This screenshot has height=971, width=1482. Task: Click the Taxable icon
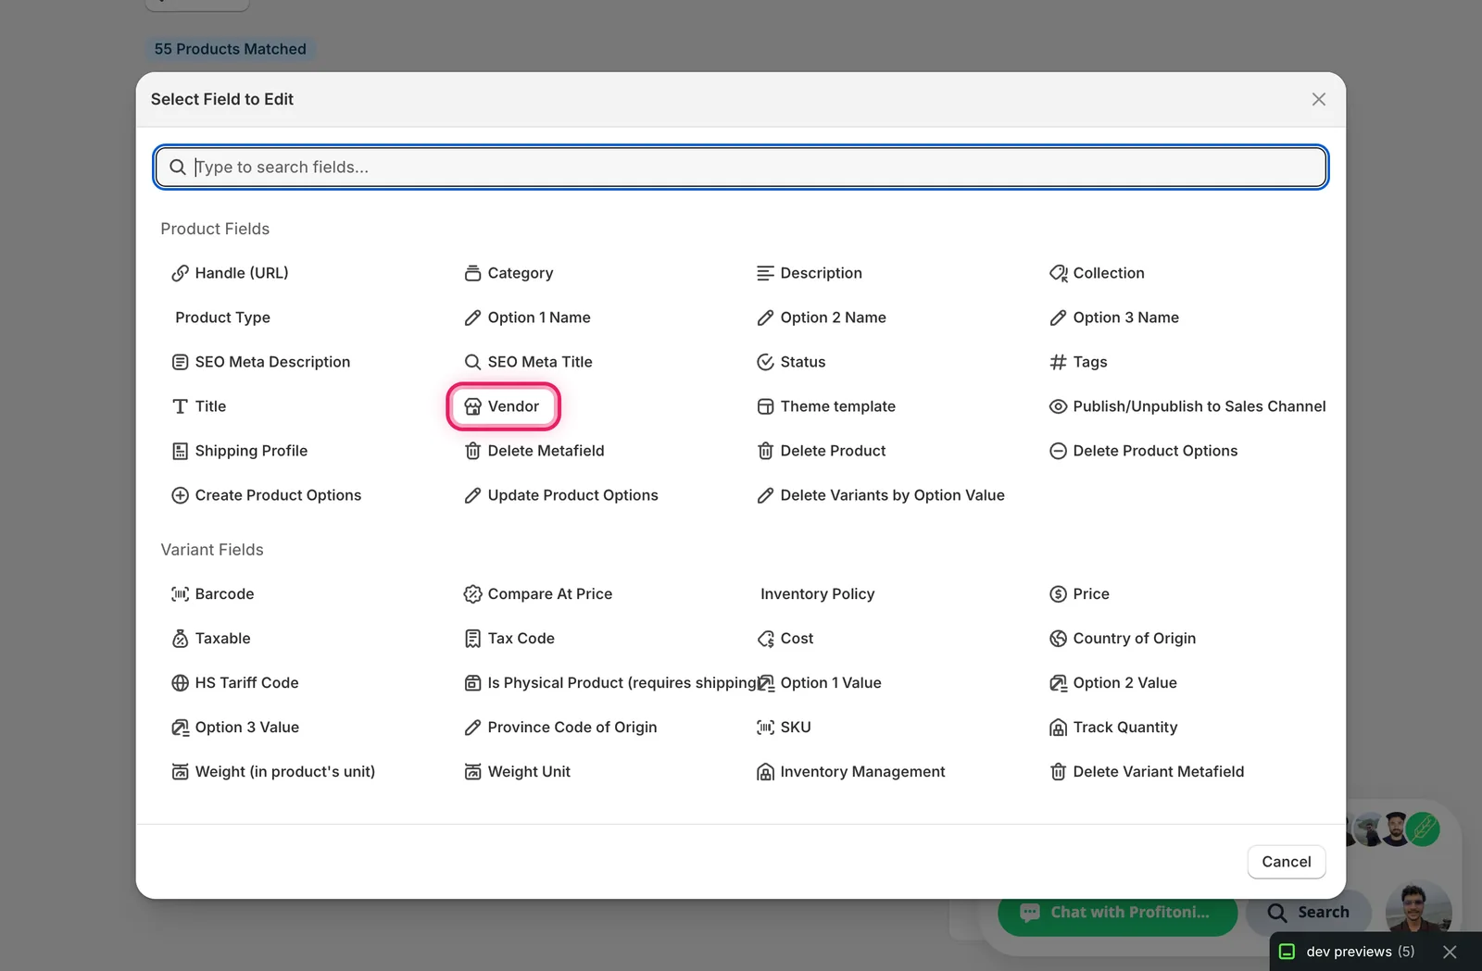(180, 639)
